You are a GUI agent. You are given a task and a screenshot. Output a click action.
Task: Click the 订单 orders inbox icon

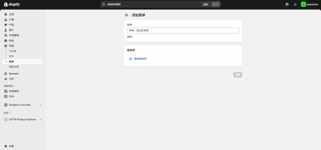point(6,20)
